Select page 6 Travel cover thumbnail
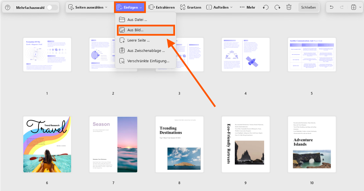 (47, 145)
